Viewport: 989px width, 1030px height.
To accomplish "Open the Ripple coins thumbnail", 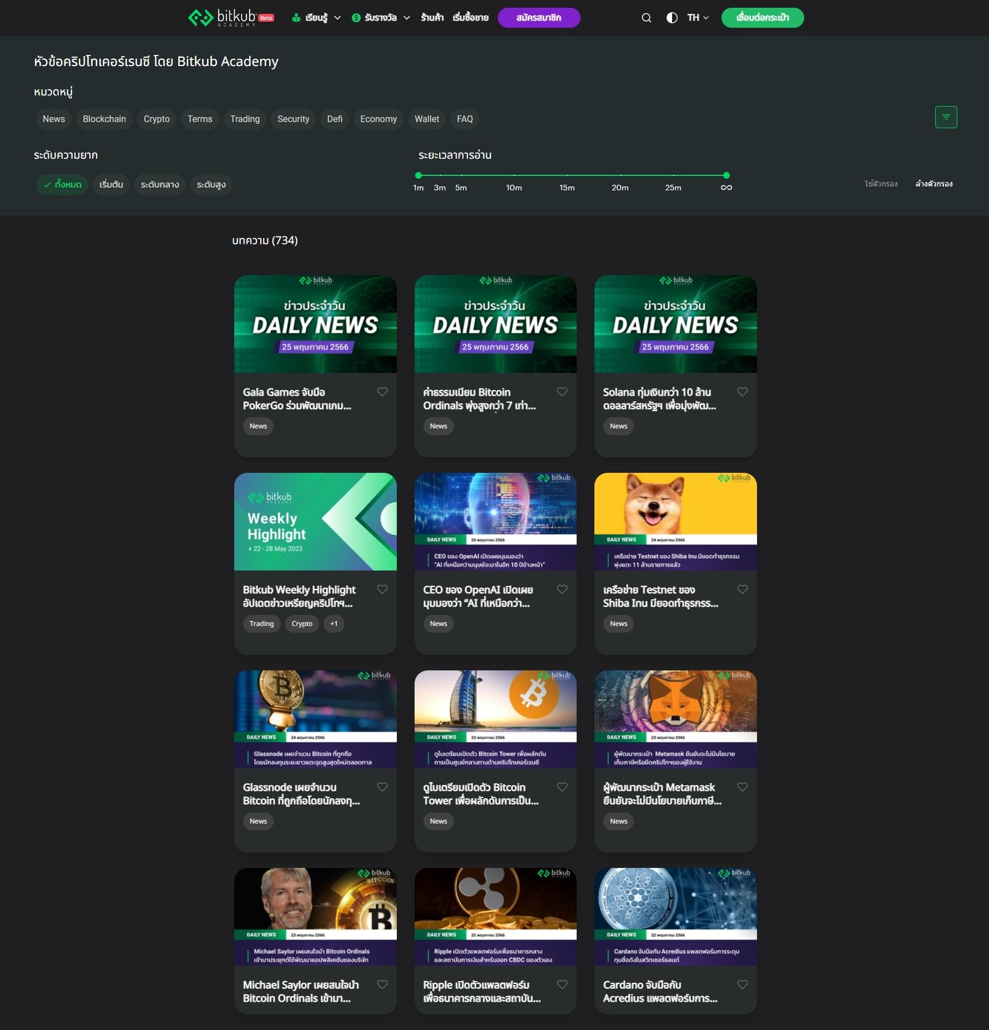I will pyautogui.click(x=495, y=917).
